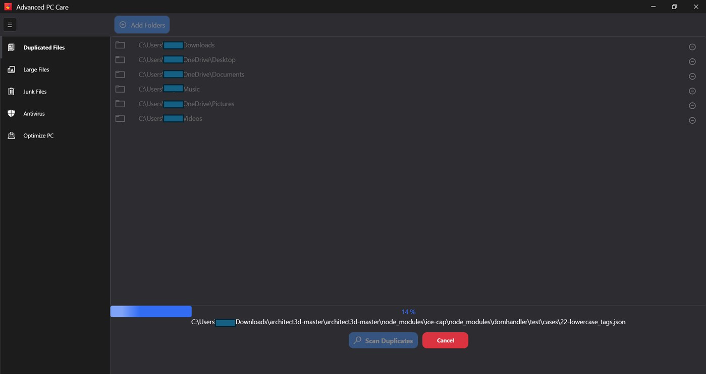
Task: Remove the Videos folder using its minus icon
Action: pyautogui.click(x=692, y=120)
